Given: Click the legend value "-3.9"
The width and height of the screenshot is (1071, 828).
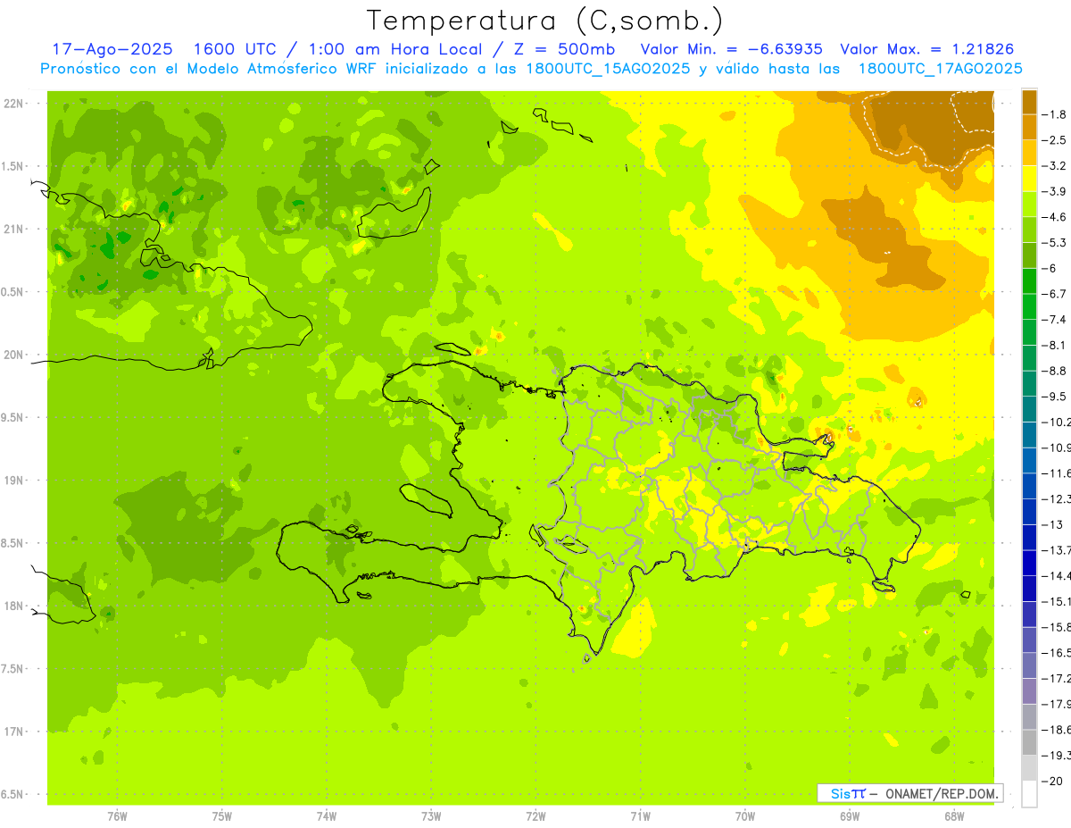Looking at the screenshot, I should [x=1055, y=191].
